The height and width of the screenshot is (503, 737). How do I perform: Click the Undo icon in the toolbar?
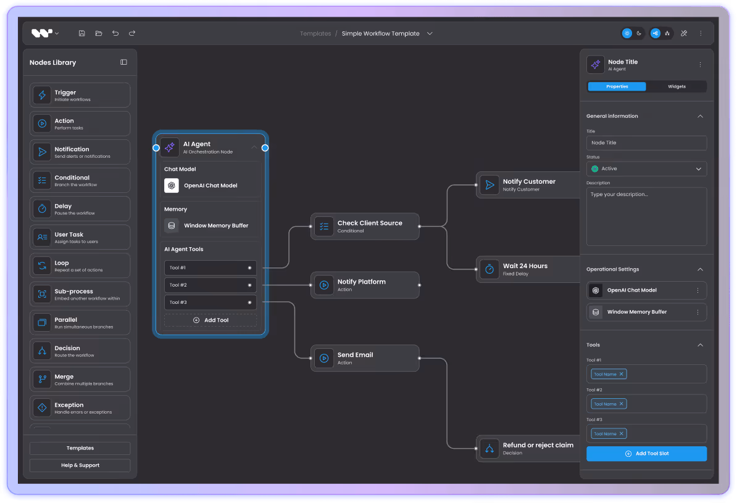pos(115,33)
